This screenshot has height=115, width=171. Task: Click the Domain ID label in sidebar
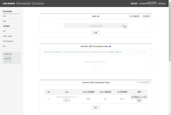point(8,54)
